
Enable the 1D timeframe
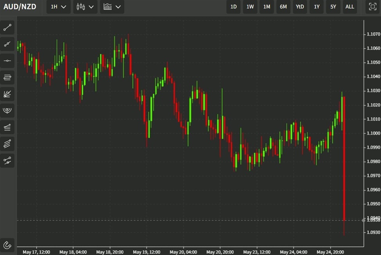(x=233, y=7)
